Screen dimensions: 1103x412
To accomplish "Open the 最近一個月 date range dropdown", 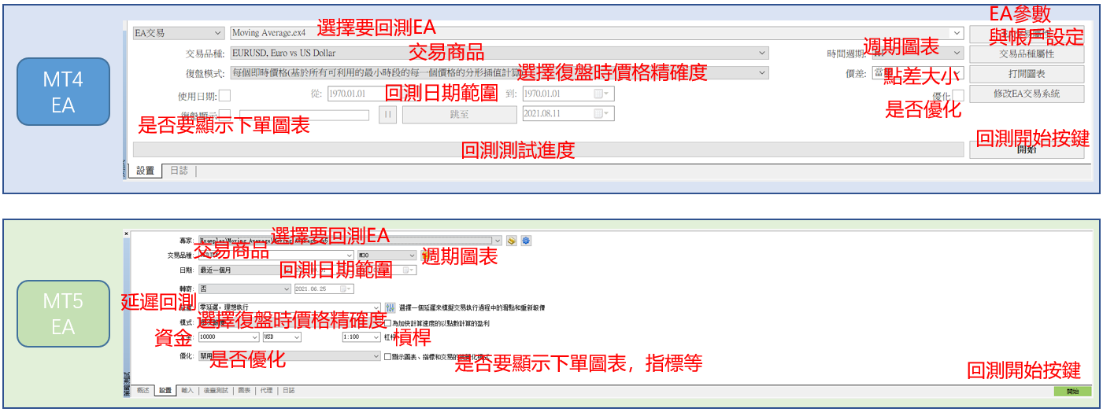I will (244, 270).
